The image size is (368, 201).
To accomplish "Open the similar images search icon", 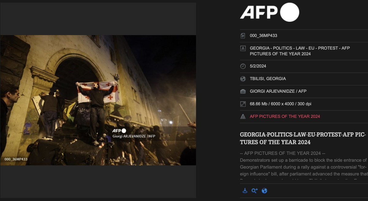I will click(x=254, y=191).
